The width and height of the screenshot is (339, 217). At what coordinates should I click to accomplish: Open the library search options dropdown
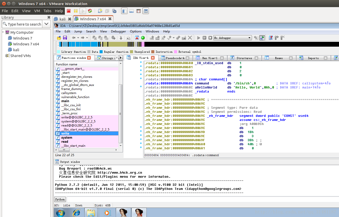click(x=46, y=24)
